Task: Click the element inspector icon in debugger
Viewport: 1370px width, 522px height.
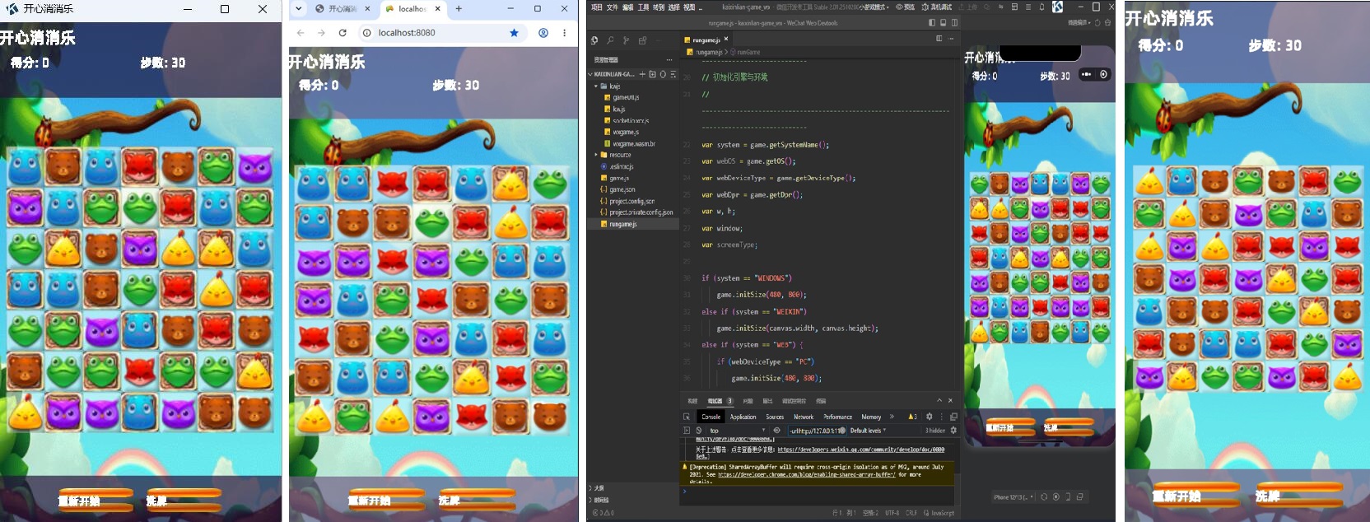Action: 687,417
